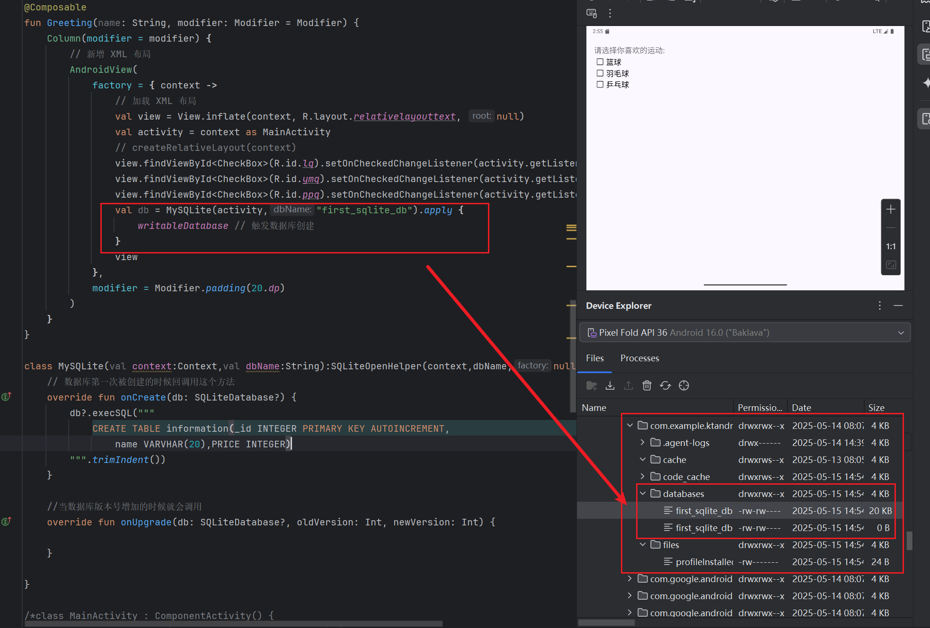Viewport: 930px width, 628px height.
Task: Expand the .agent-logs folder
Action: 643,443
